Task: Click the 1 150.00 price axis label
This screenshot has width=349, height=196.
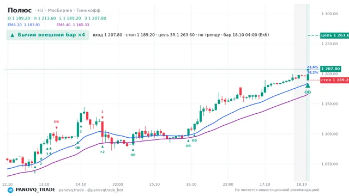Action: [x=329, y=104]
